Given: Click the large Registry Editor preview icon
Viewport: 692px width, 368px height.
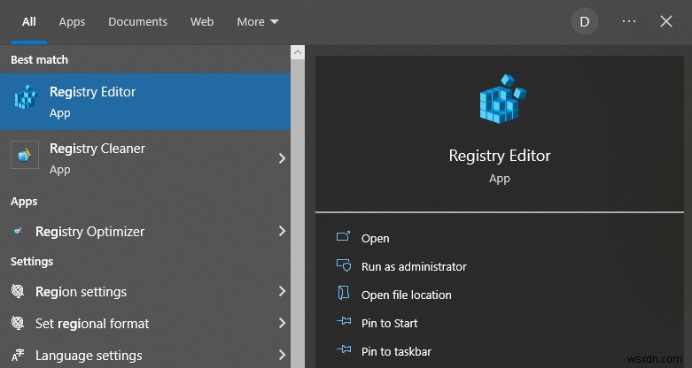Looking at the screenshot, I should [499, 99].
